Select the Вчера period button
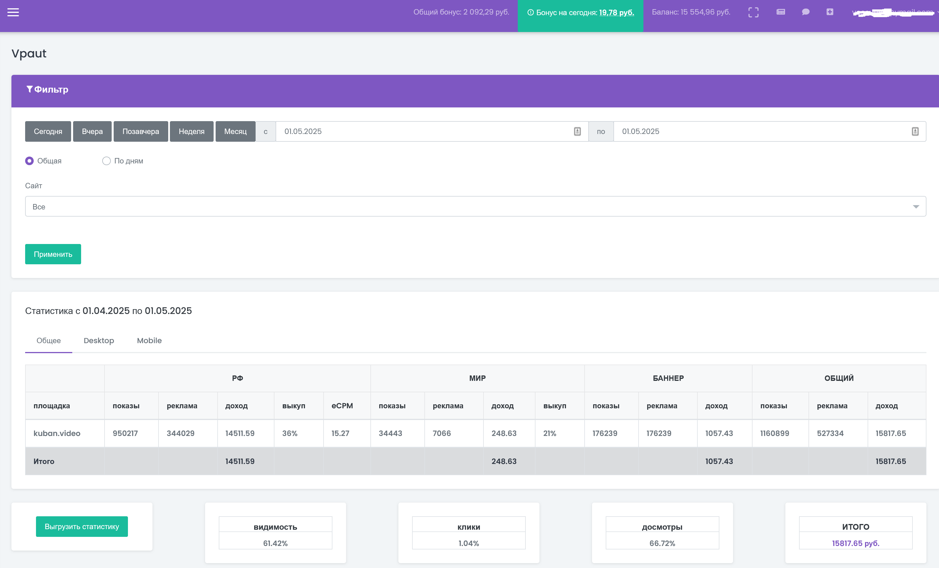The height and width of the screenshot is (568, 939). tap(92, 131)
